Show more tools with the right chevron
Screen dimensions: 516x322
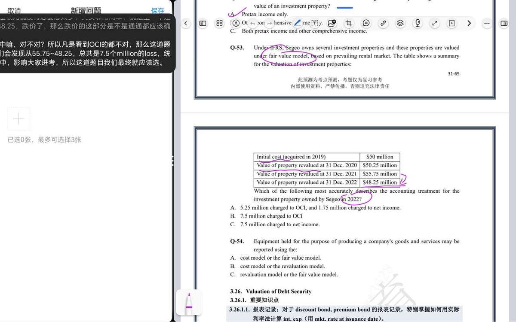pos(469,23)
